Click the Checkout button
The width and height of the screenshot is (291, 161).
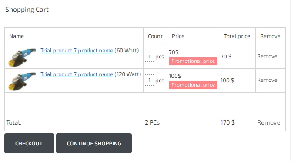pos(29,143)
